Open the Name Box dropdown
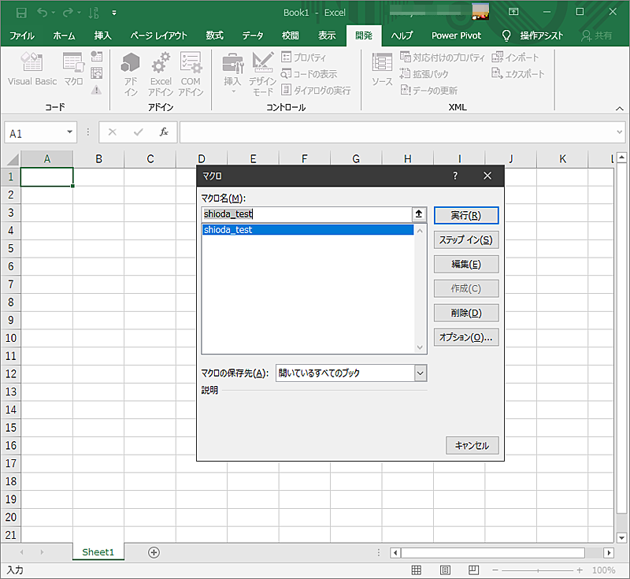This screenshot has width=630, height=579. tap(69, 132)
